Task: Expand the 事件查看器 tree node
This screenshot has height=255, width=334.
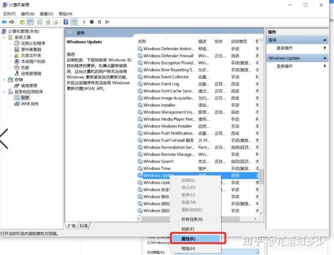Action: (10, 49)
